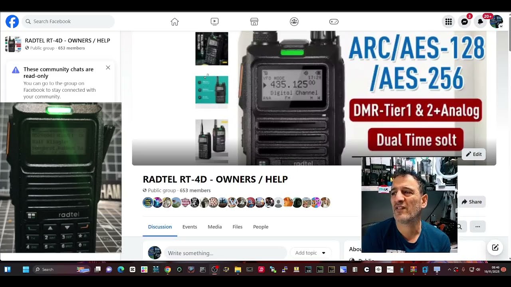Open the Facebook home logo

tap(12, 21)
